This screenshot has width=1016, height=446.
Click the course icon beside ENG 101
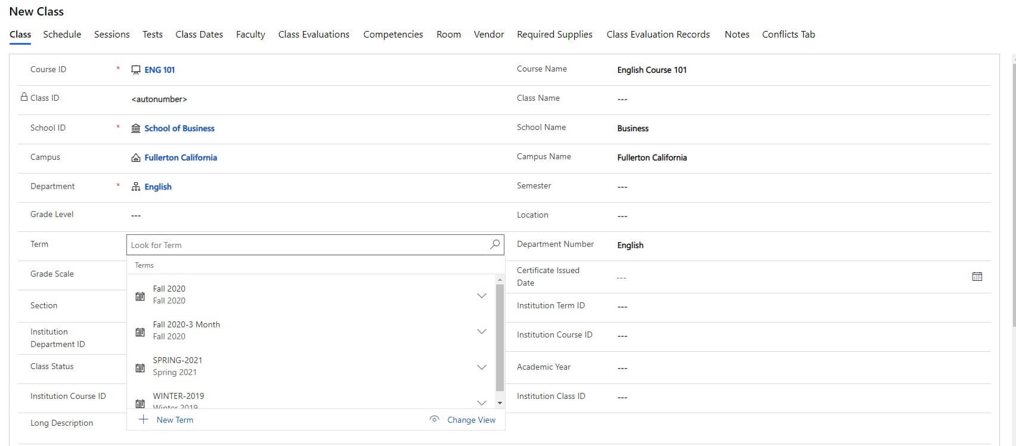136,70
